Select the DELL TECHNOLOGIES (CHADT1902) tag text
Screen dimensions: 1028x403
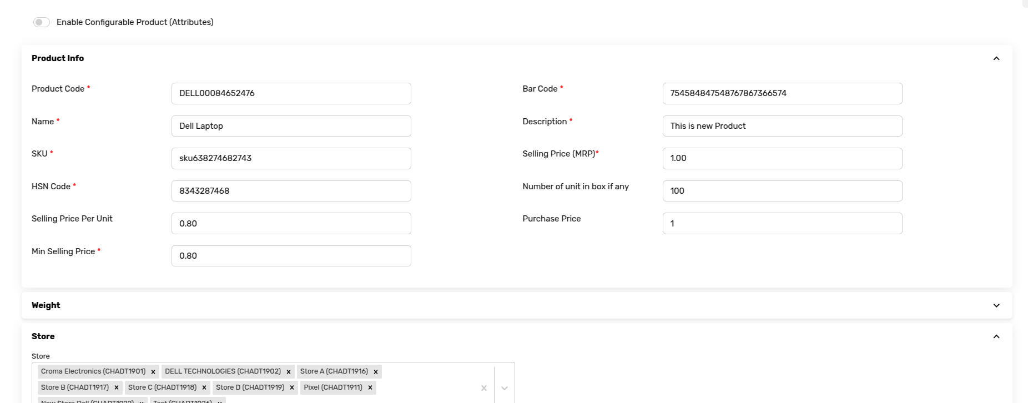pyautogui.click(x=223, y=371)
